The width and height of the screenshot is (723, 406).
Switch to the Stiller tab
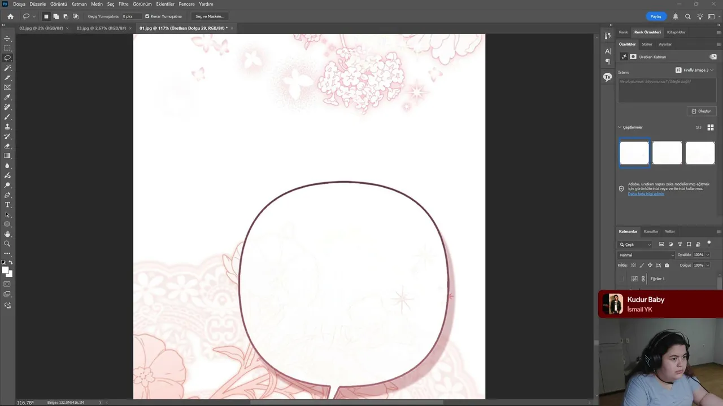(x=647, y=44)
